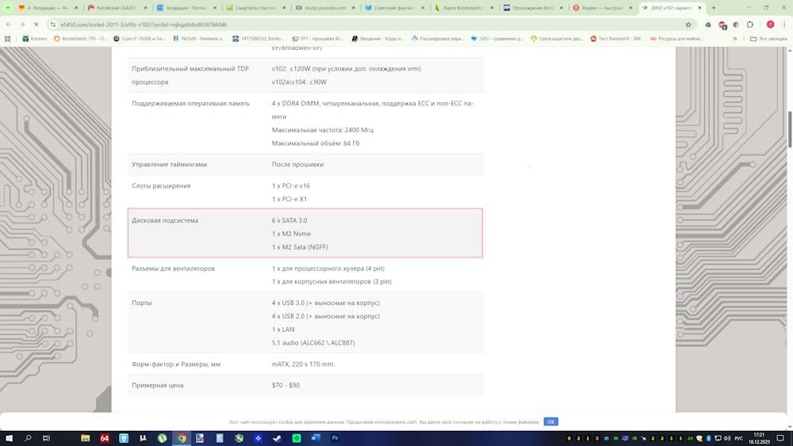Open the 'Тест RandomX' bookmark
This screenshot has height=446, width=793.
tap(616, 38)
